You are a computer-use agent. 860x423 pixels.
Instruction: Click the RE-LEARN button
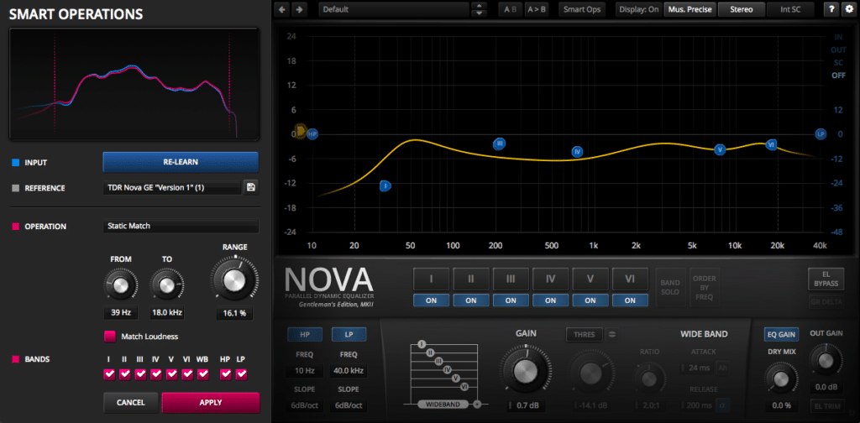tap(181, 162)
